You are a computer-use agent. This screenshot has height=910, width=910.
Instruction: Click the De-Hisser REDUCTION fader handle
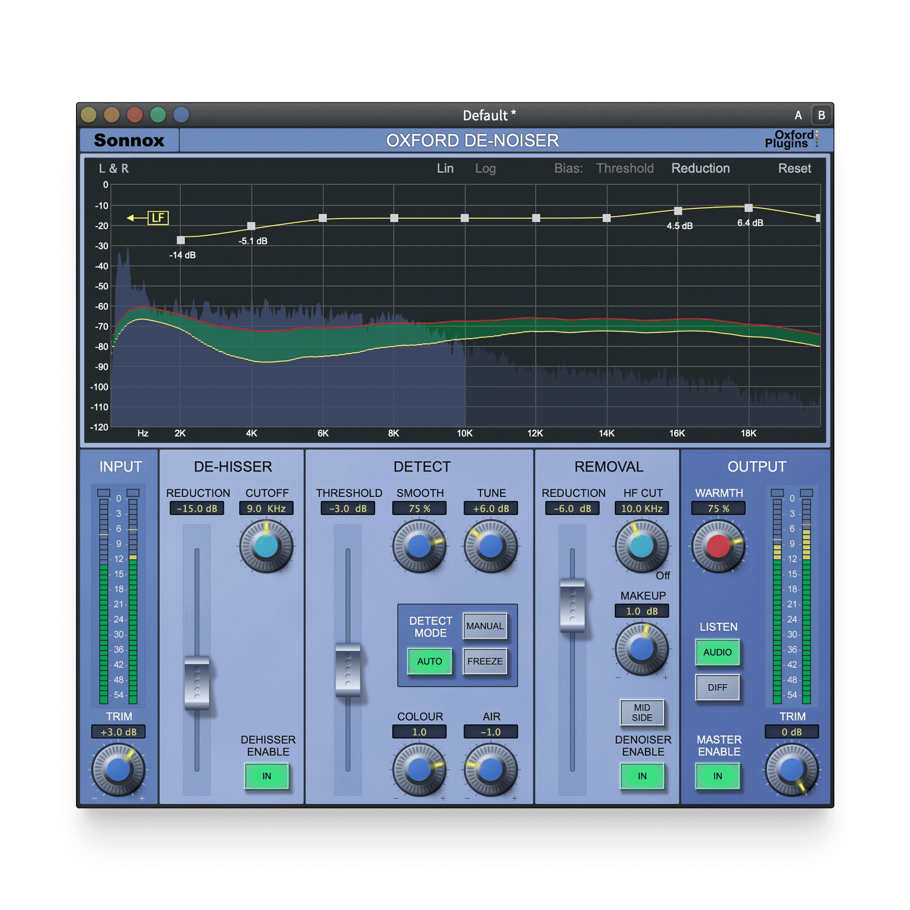tap(197, 683)
